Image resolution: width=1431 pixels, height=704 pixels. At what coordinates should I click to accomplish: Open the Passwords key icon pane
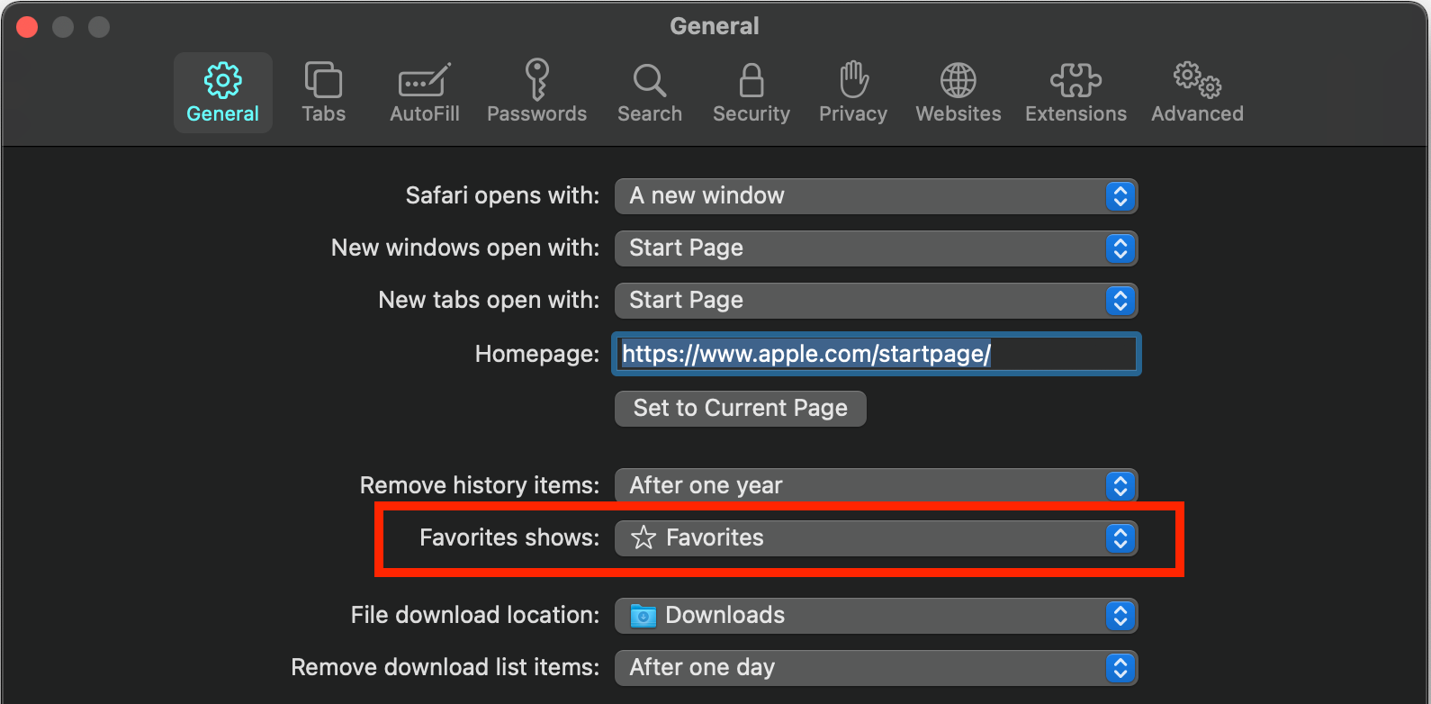pyautogui.click(x=536, y=92)
